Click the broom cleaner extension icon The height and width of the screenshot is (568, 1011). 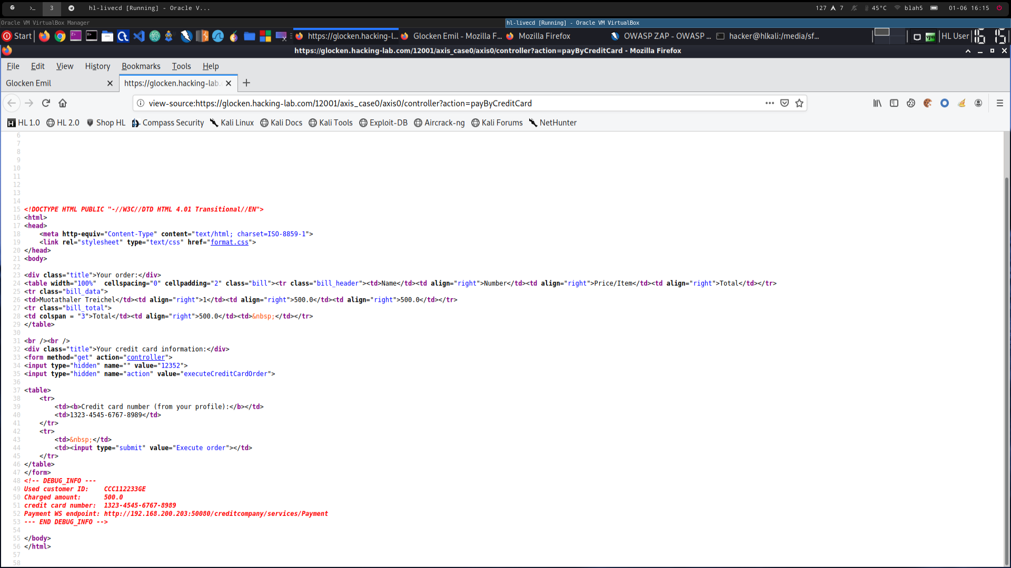(962, 103)
